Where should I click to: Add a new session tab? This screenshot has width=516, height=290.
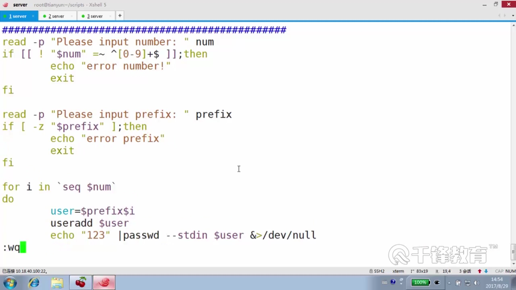tap(120, 16)
